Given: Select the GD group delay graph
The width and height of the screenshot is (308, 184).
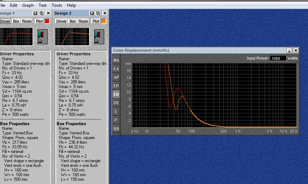Looking at the screenshot, I should click(x=116, y=128).
